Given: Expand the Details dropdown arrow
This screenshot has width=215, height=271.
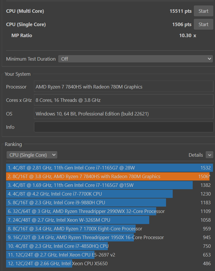Looking at the screenshot, I should (209, 155).
